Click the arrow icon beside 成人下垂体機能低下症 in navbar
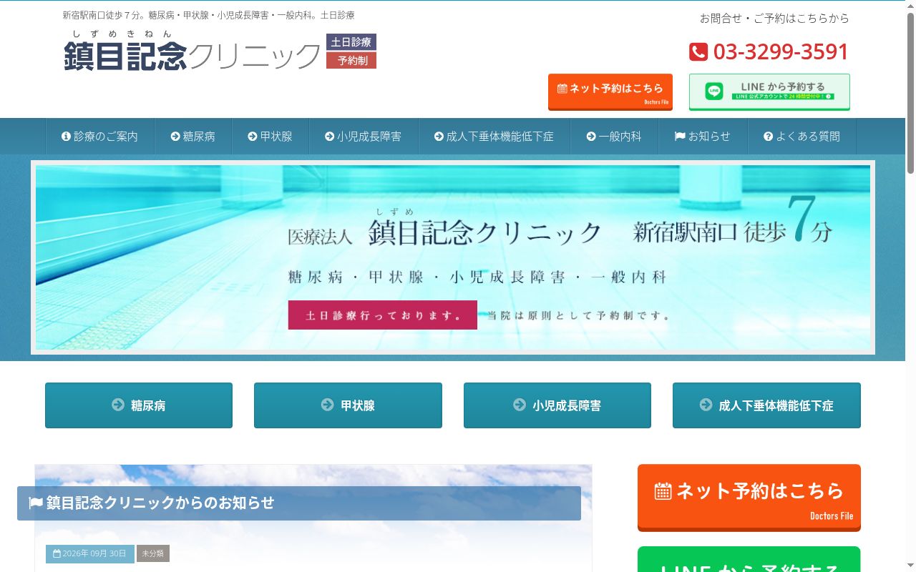 439,136
